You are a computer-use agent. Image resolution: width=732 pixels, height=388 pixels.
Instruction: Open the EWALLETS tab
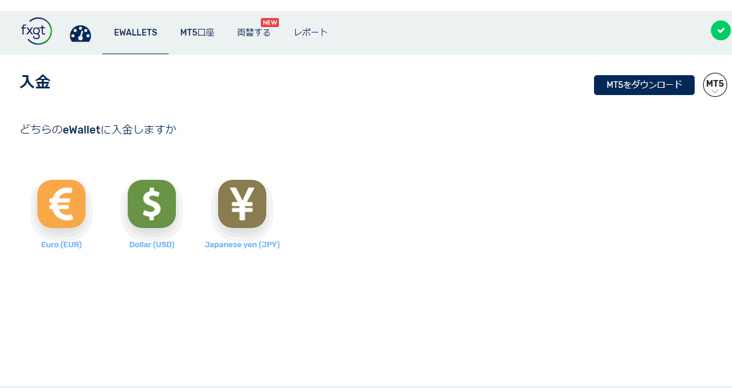(136, 32)
